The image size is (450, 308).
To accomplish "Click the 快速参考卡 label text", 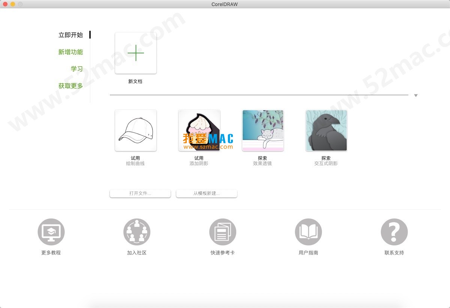I will (223, 253).
